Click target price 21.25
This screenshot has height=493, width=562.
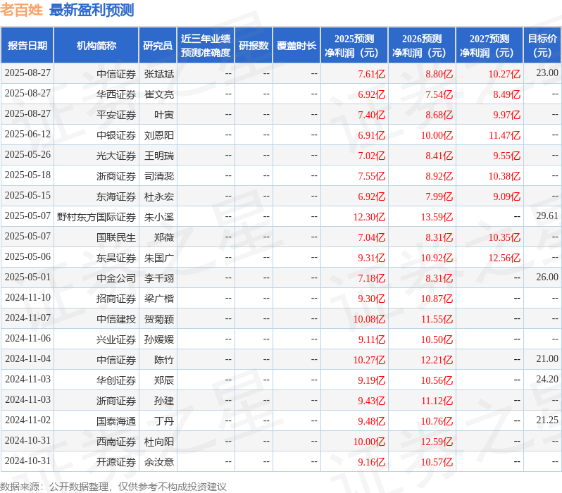pos(547,420)
